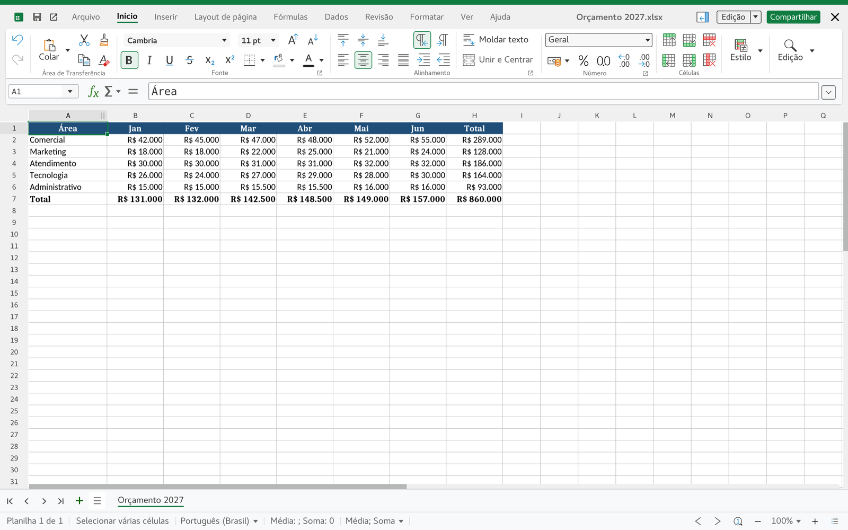
Task: Increase indent of cell content
Action: tap(423, 60)
